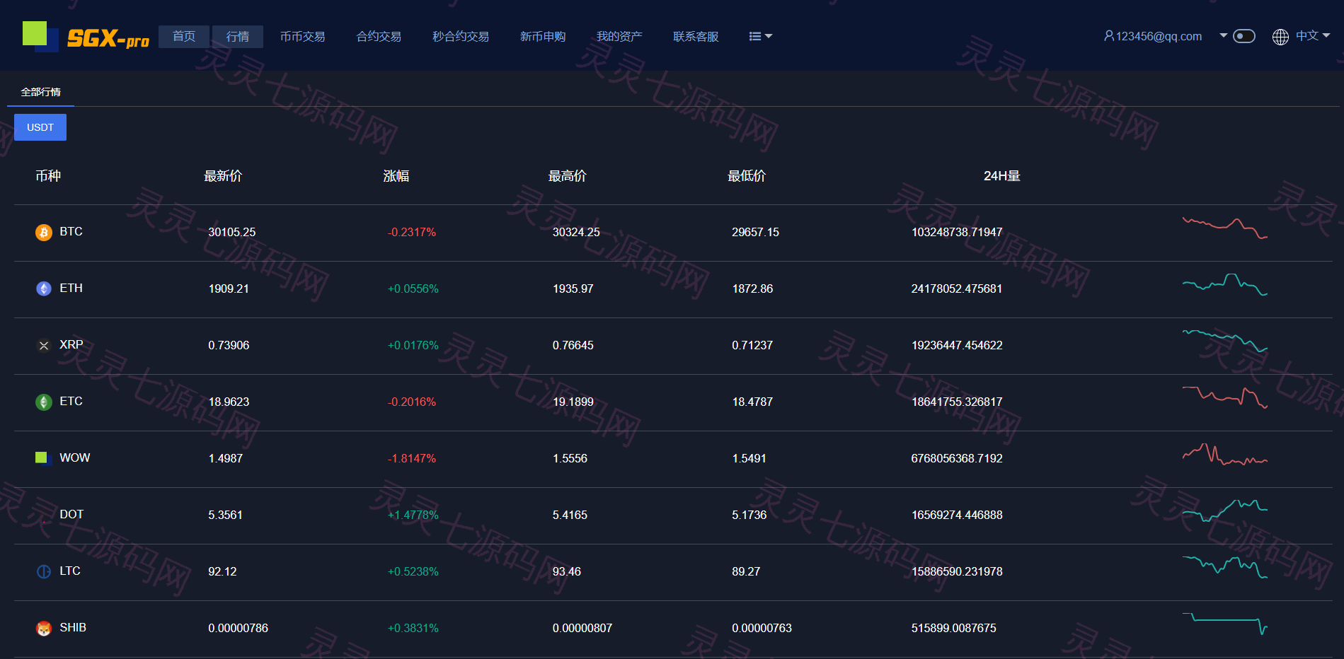Click the 涨幅 column header

pos(396,176)
